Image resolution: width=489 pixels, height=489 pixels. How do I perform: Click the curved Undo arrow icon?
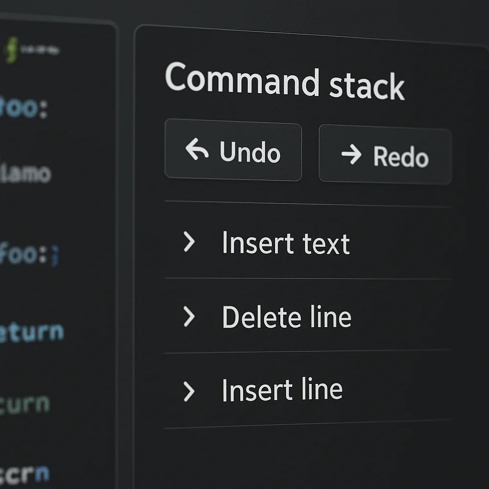(x=197, y=149)
